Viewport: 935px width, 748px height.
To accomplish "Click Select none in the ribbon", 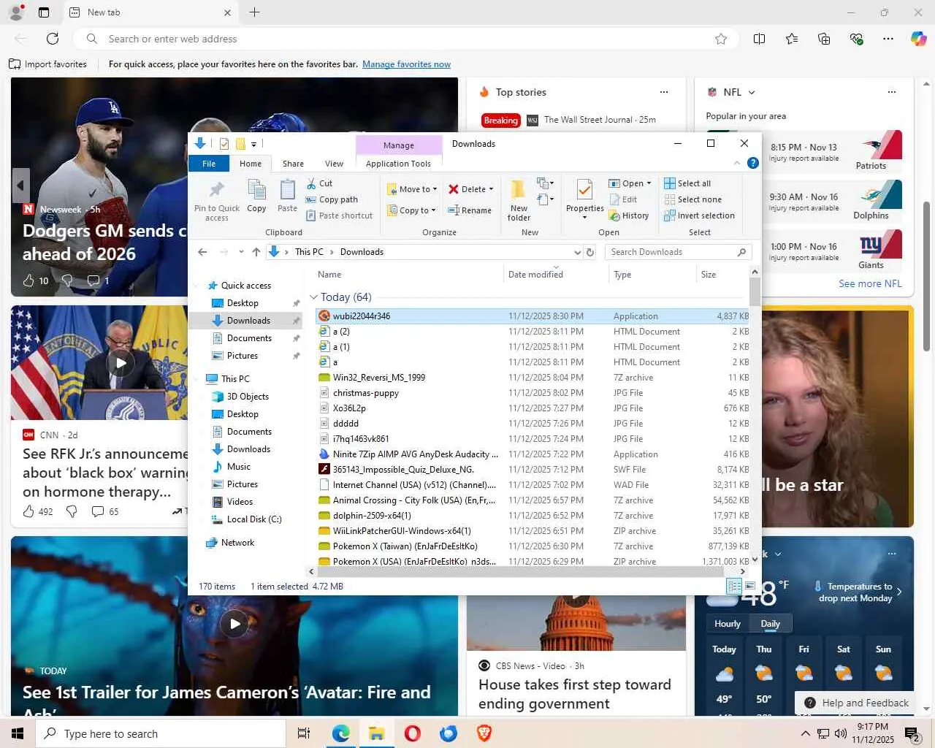I will pos(692,199).
